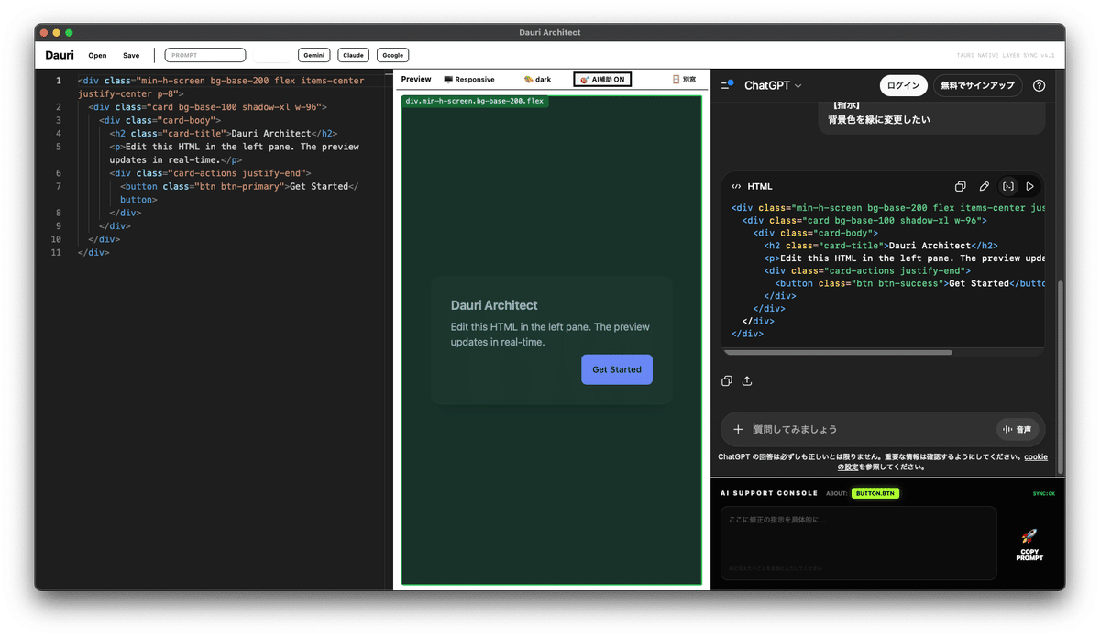Toggle the BUTTON.BTN indicator in AI Support Console
1100x637 pixels.
click(x=875, y=493)
